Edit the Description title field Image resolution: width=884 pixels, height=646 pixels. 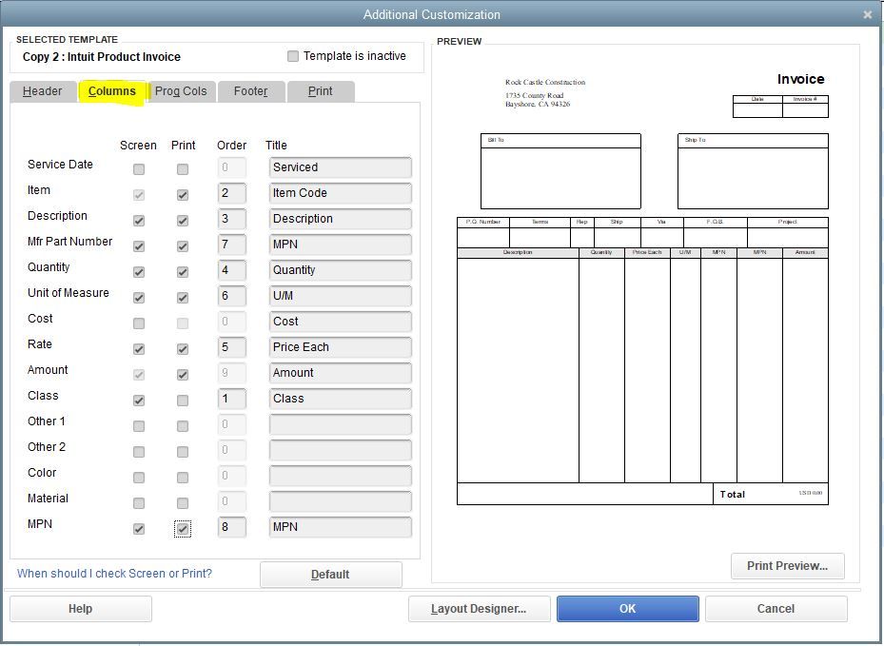coord(341,219)
